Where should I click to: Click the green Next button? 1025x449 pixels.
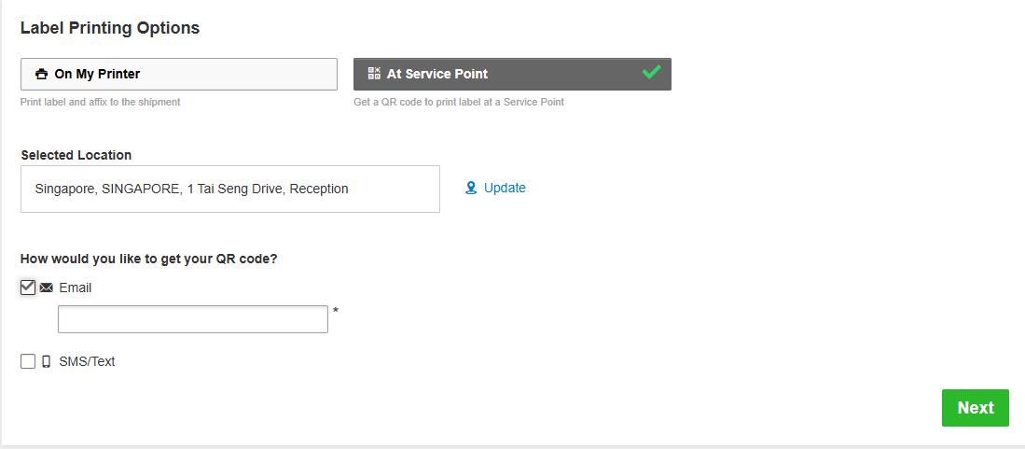click(x=976, y=408)
